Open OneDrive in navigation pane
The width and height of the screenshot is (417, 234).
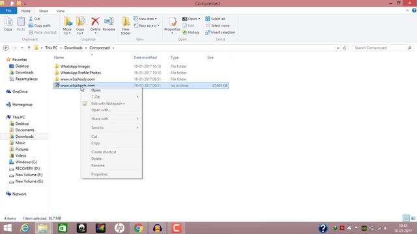[17, 92]
